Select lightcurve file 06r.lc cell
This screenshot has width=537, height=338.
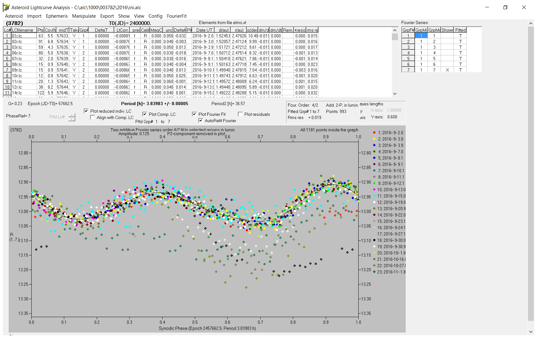[x=24, y=53]
